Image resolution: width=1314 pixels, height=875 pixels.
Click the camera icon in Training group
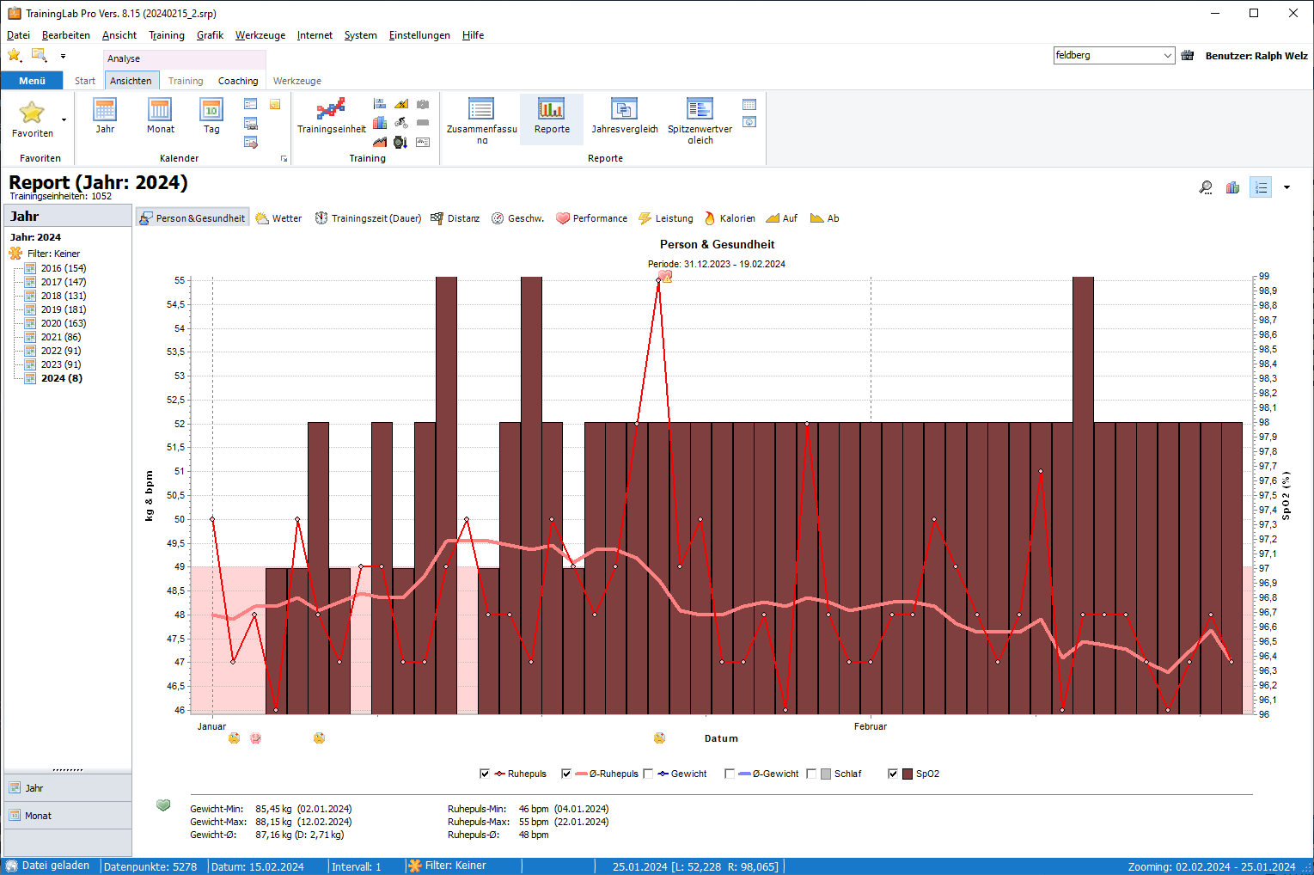423,104
